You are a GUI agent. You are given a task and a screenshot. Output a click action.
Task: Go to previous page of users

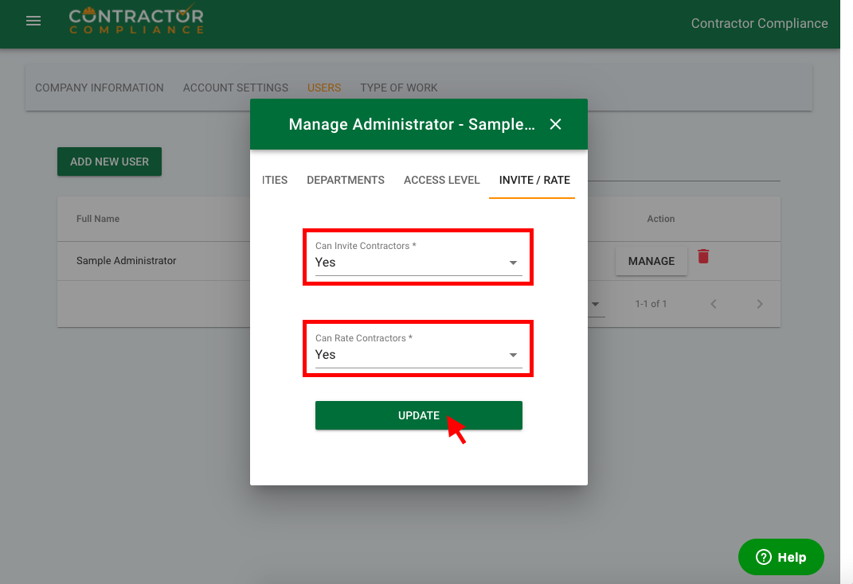[714, 304]
